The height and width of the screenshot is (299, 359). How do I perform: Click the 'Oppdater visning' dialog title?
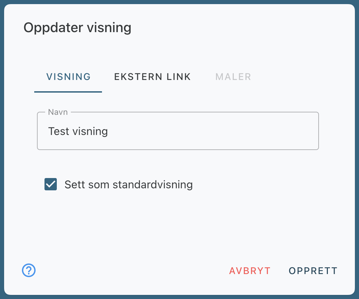point(77,28)
